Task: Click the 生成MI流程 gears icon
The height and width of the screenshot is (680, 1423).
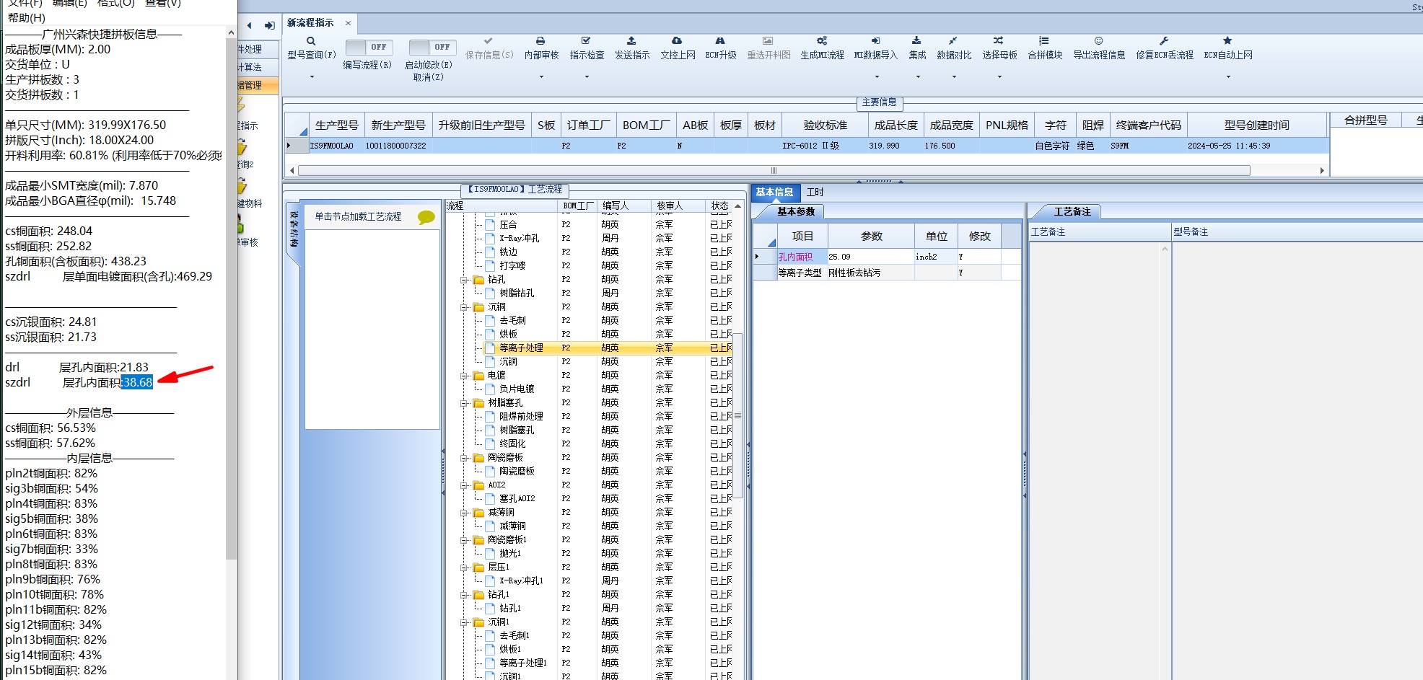Action: [822, 41]
